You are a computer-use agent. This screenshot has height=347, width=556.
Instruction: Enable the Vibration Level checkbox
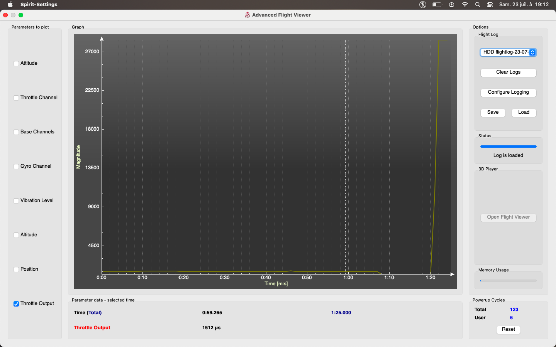click(16, 201)
